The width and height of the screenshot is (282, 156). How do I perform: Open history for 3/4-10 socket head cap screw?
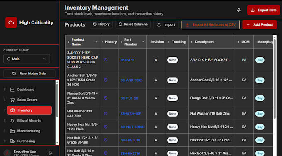(x=106, y=60)
